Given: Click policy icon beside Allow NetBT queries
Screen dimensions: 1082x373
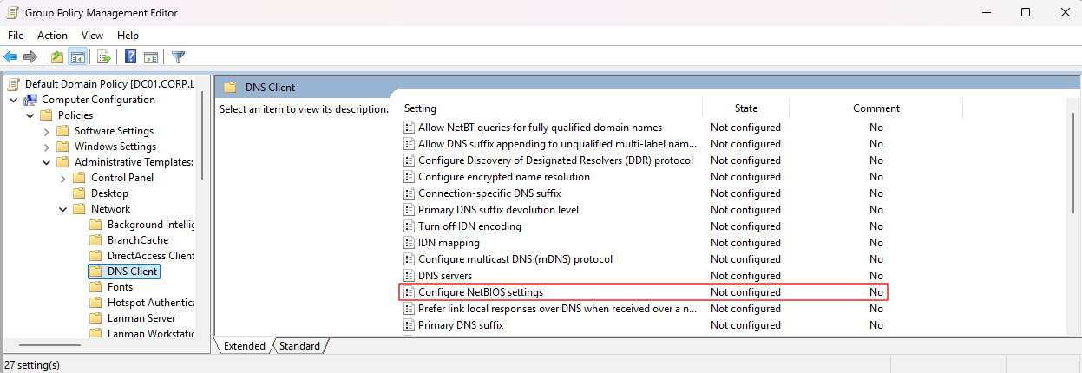Looking at the screenshot, I should tap(410, 128).
